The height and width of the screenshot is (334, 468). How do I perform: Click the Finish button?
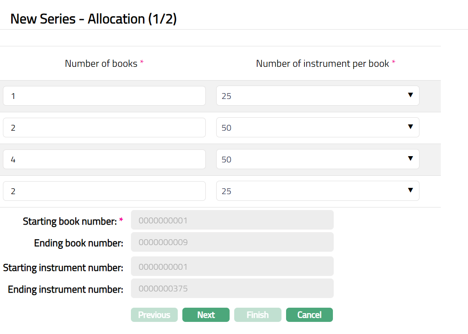pos(257,315)
